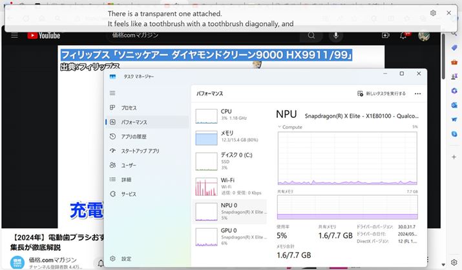Open サービス in Task Manager sidebar
The image size is (462, 270).
tap(129, 194)
